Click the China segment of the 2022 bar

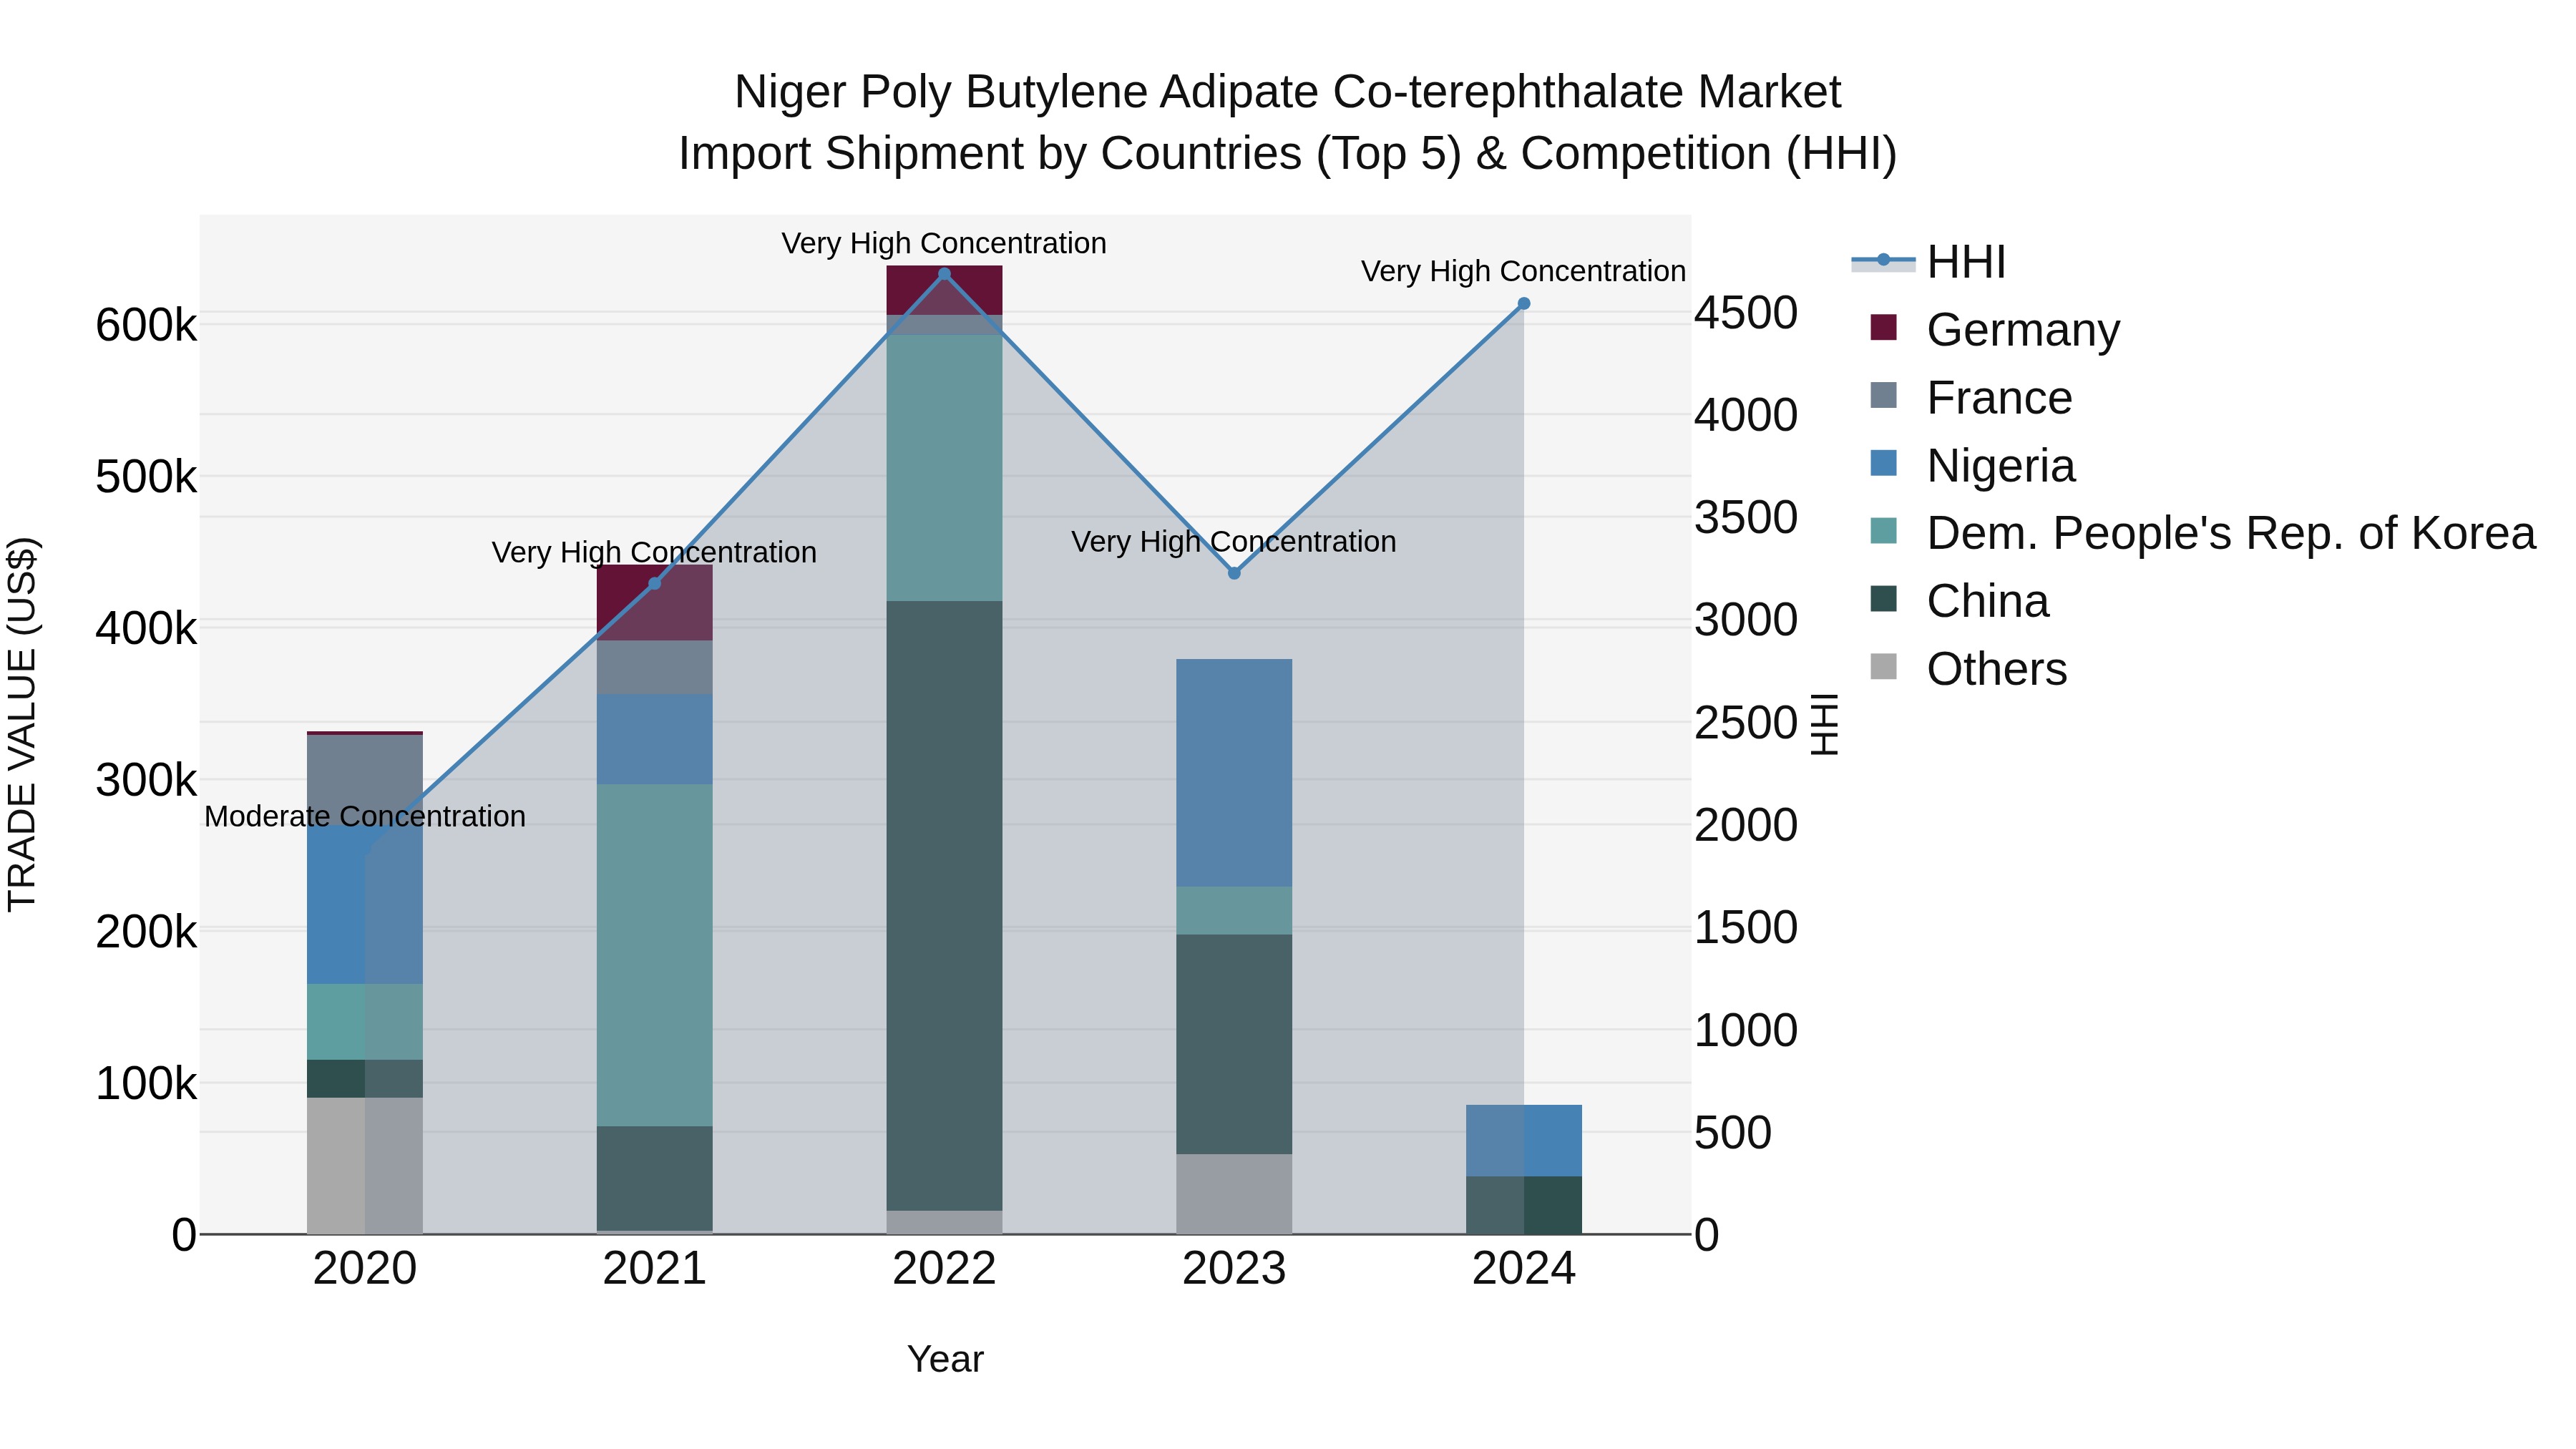[944, 906]
